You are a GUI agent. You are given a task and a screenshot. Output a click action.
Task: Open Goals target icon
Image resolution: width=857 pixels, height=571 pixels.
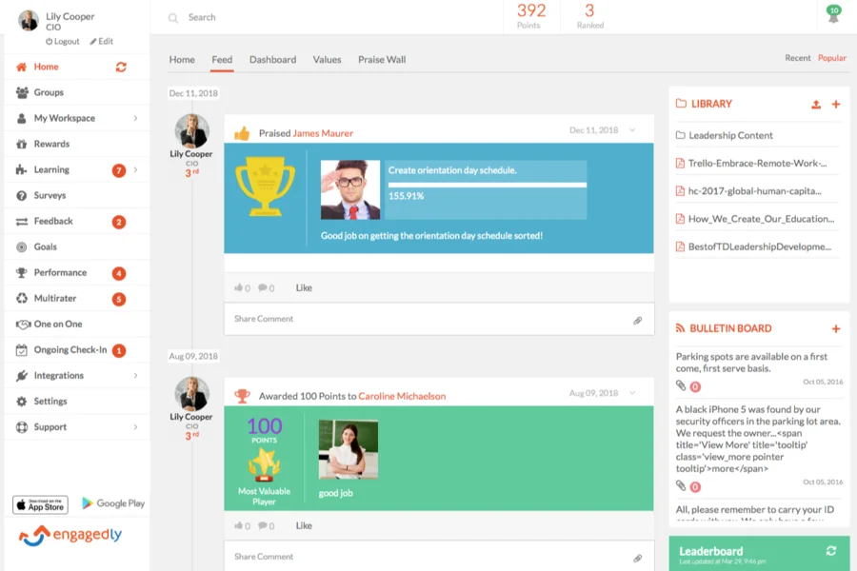click(21, 247)
